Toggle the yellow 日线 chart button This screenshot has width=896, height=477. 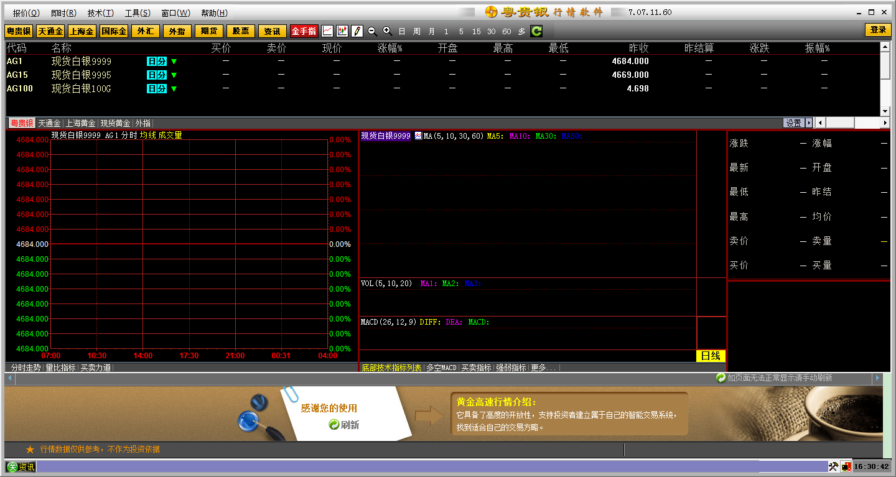point(711,356)
